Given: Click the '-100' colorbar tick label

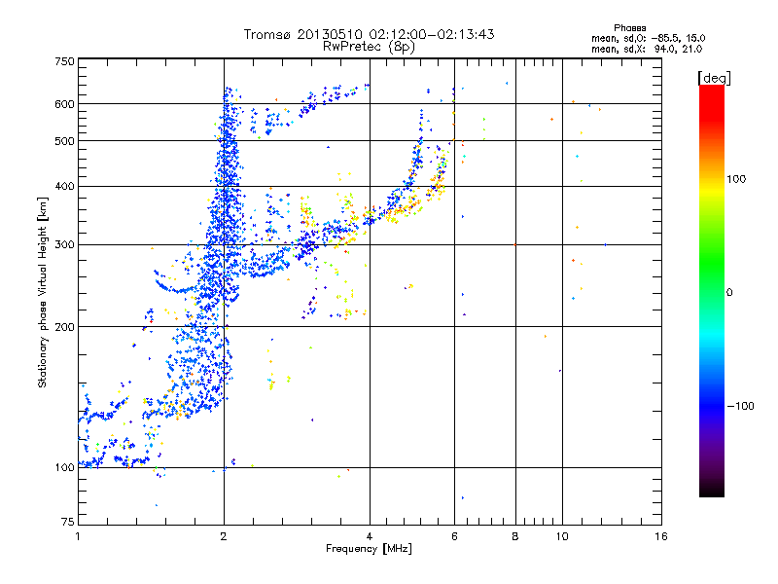Looking at the screenshot, I should 741,406.
